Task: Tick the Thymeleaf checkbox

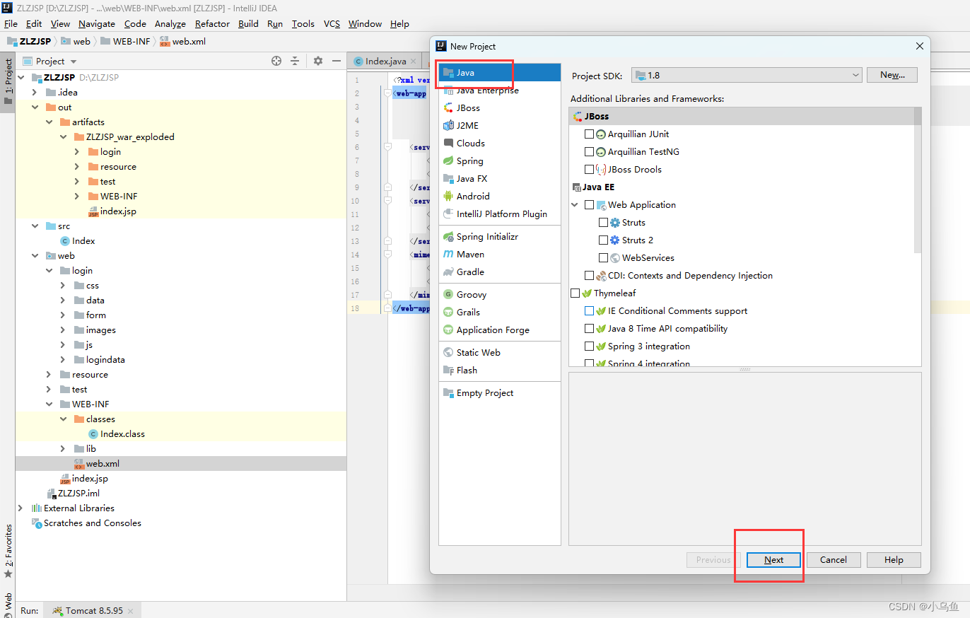Action: [x=575, y=293]
